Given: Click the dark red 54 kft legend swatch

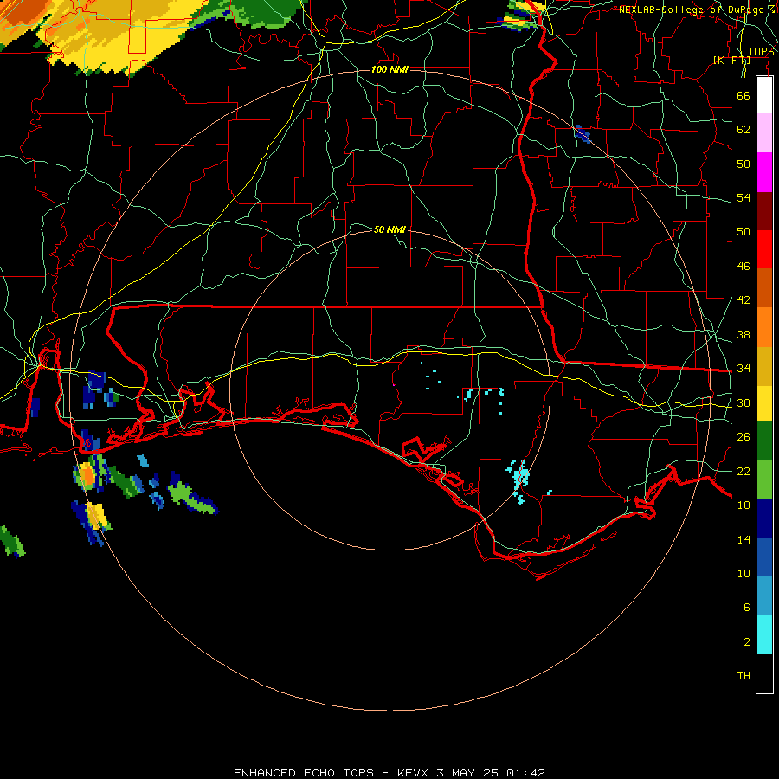Looking at the screenshot, I should click(764, 210).
